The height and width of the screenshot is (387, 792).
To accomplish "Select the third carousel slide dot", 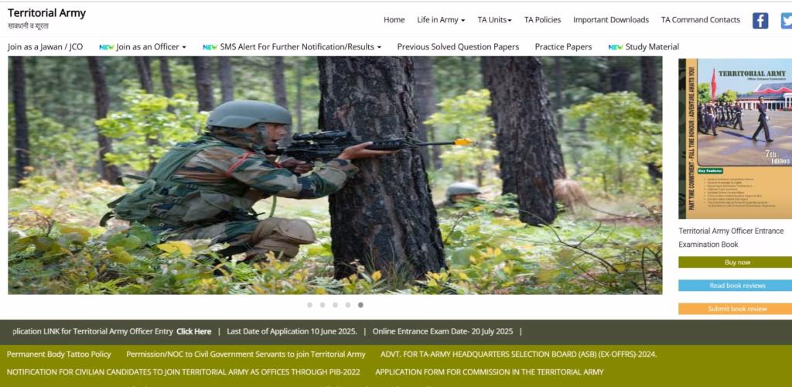I will click(335, 305).
